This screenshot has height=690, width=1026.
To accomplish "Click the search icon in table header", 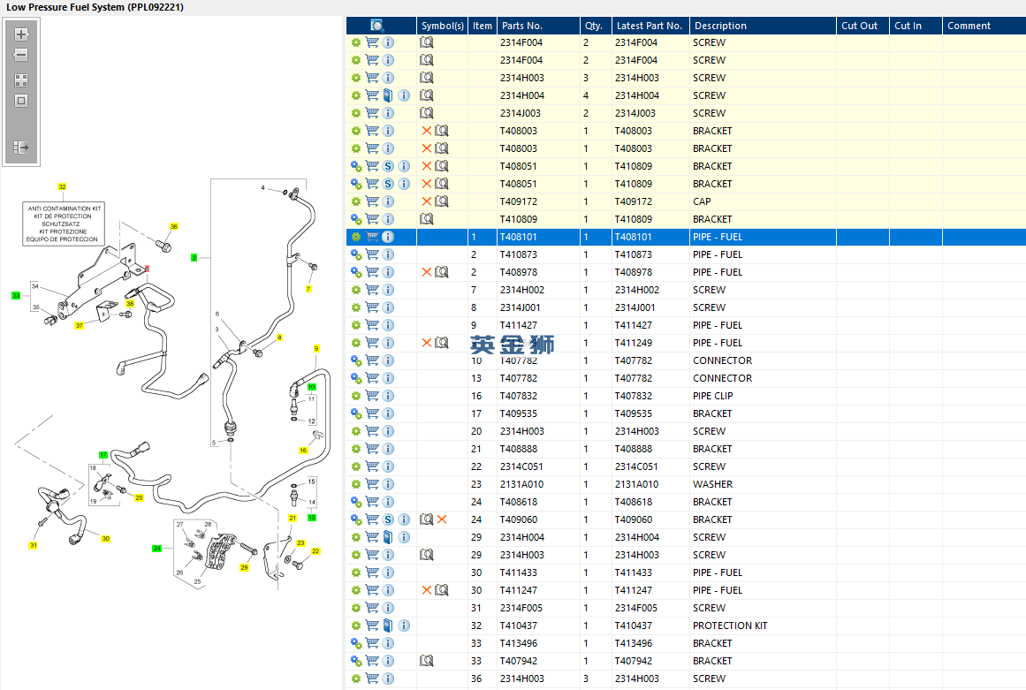I will pos(376,26).
